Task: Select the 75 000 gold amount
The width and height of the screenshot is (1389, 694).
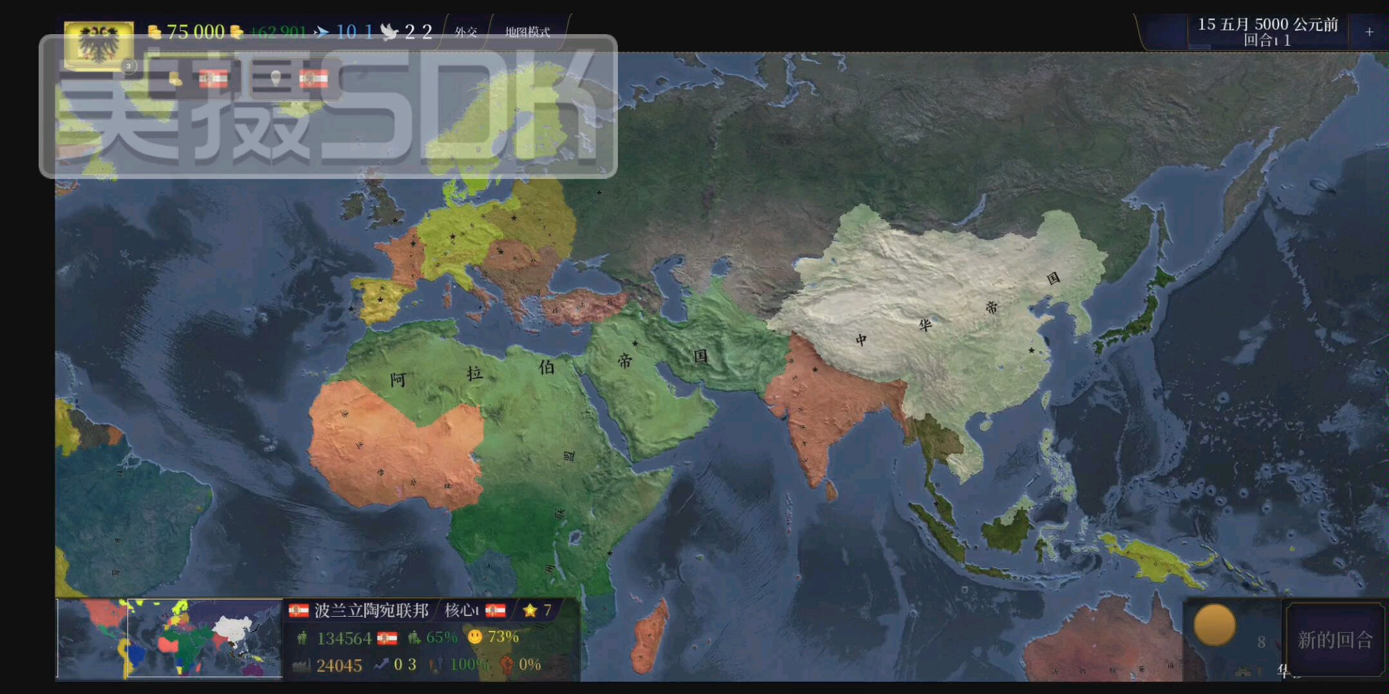Action: 196,32
